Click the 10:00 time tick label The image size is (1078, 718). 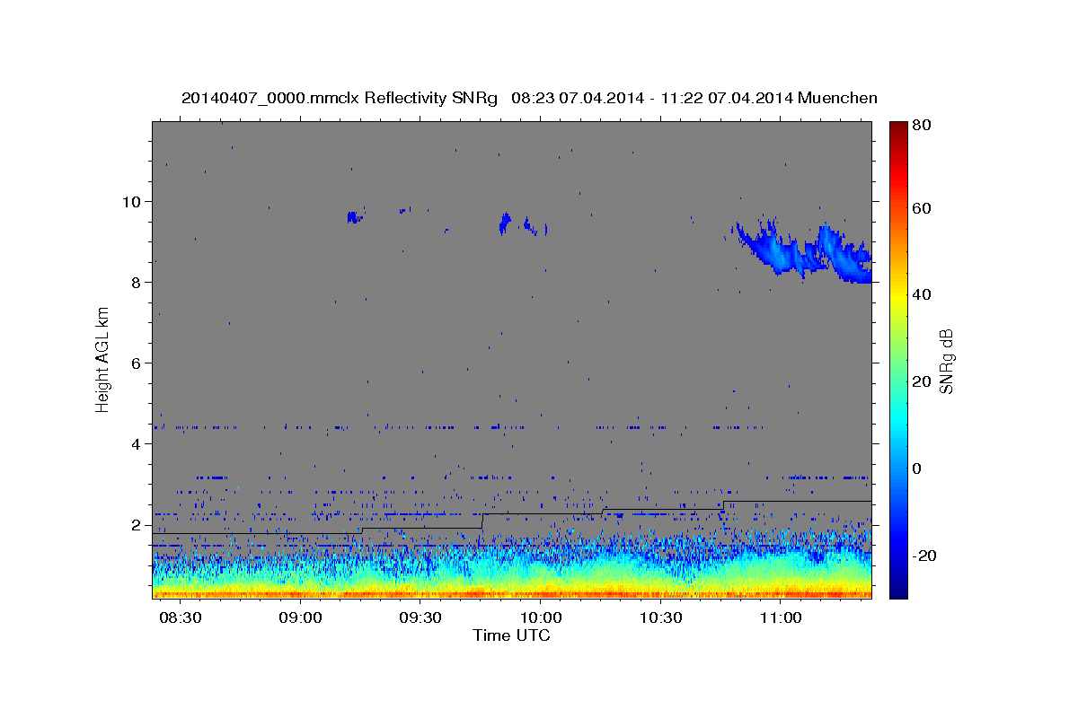(x=541, y=618)
